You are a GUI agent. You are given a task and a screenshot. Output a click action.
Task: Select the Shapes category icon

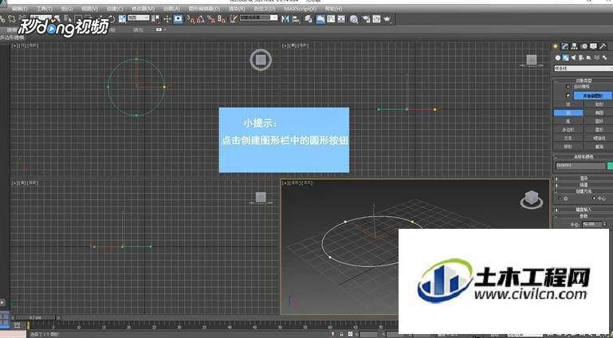coord(566,57)
